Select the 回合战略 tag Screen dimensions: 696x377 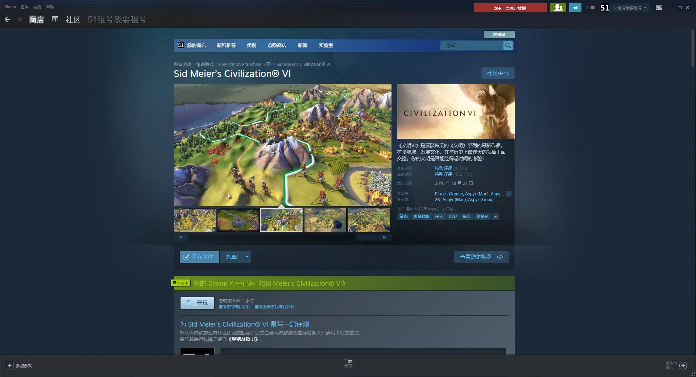click(421, 216)
